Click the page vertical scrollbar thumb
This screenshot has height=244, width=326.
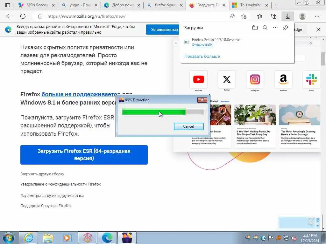coord(323,58)
